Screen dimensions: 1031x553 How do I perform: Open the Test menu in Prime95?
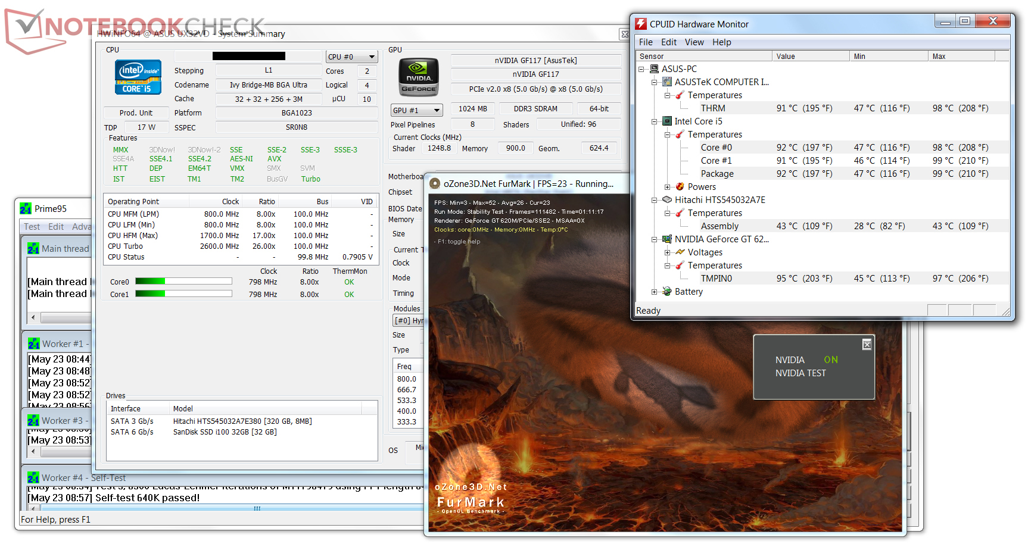[x=32, y=227]
